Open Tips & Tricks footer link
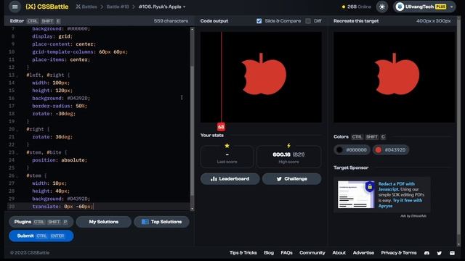This screenshot has height=261, width=465. pos(243,253)
